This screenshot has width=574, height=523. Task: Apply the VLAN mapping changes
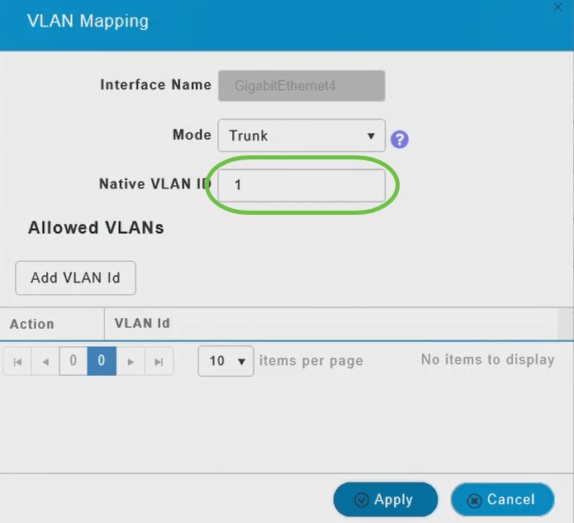pyautogui.click(x=386, y=500)
